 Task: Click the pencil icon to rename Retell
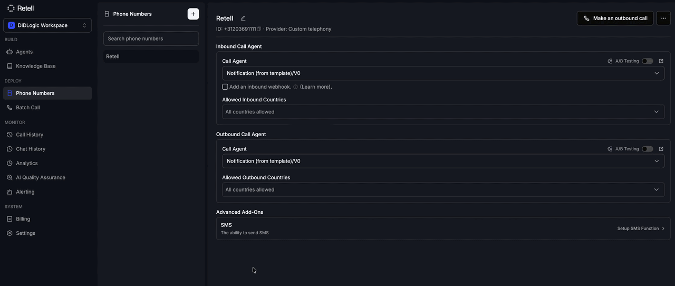point(243,18)
